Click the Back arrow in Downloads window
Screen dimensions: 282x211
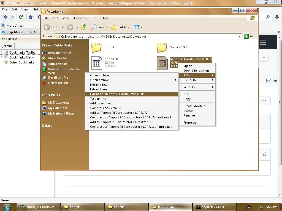(x=47, y=27)
